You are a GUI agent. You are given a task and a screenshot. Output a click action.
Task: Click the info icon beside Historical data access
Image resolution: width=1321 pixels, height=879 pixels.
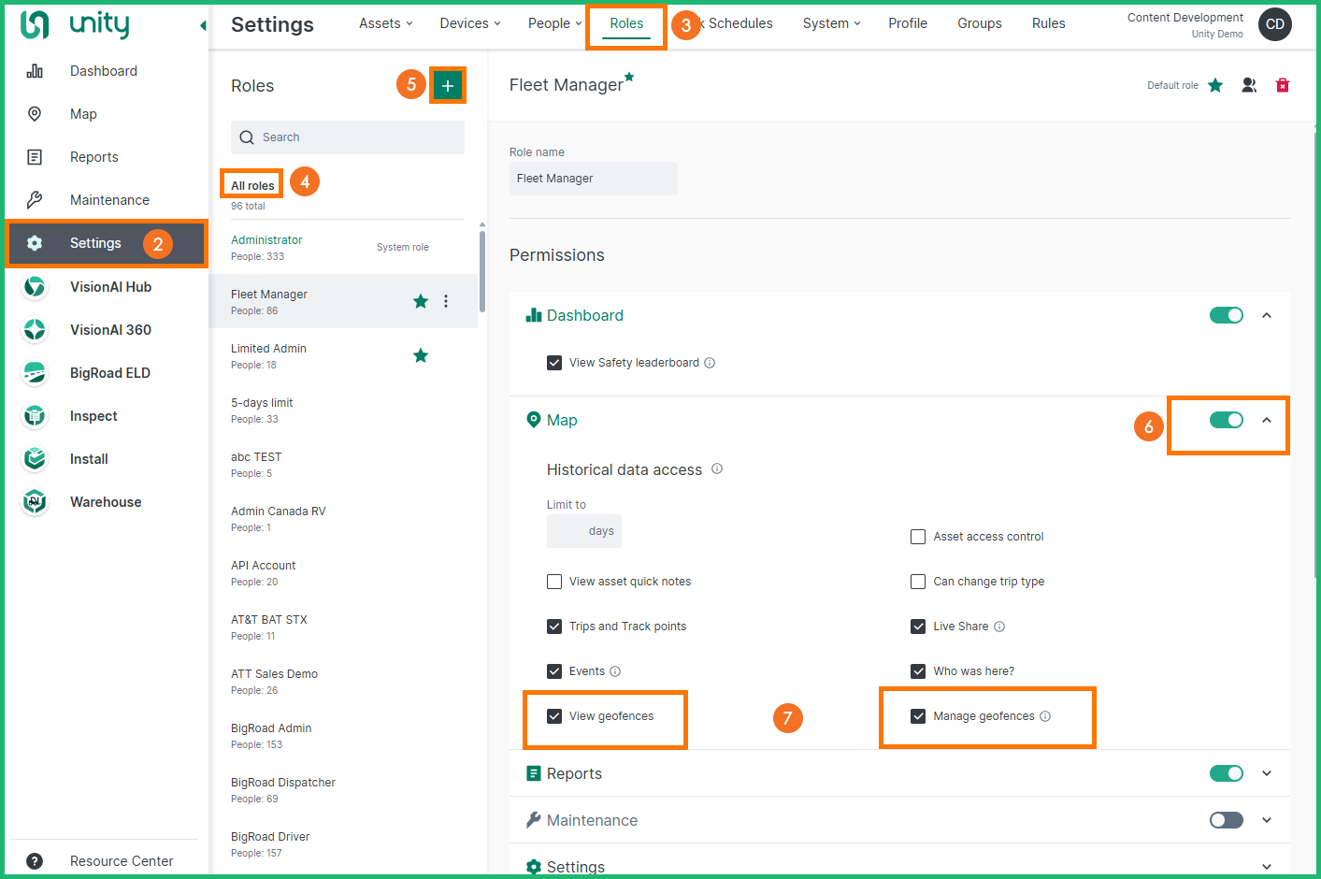tap(717, 469)
